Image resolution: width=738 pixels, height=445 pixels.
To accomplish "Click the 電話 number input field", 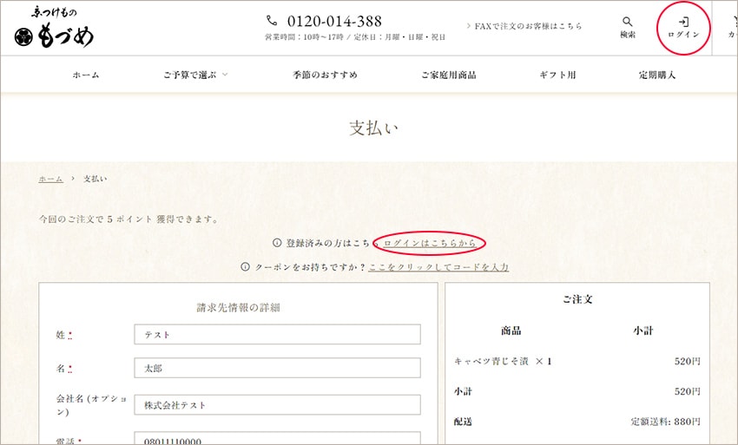I will pyautogui.click(x=277, y=439).
